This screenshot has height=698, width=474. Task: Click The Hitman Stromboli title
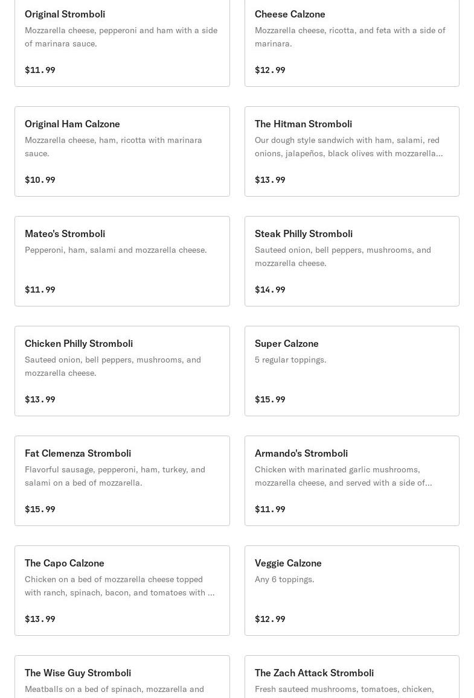303,124
